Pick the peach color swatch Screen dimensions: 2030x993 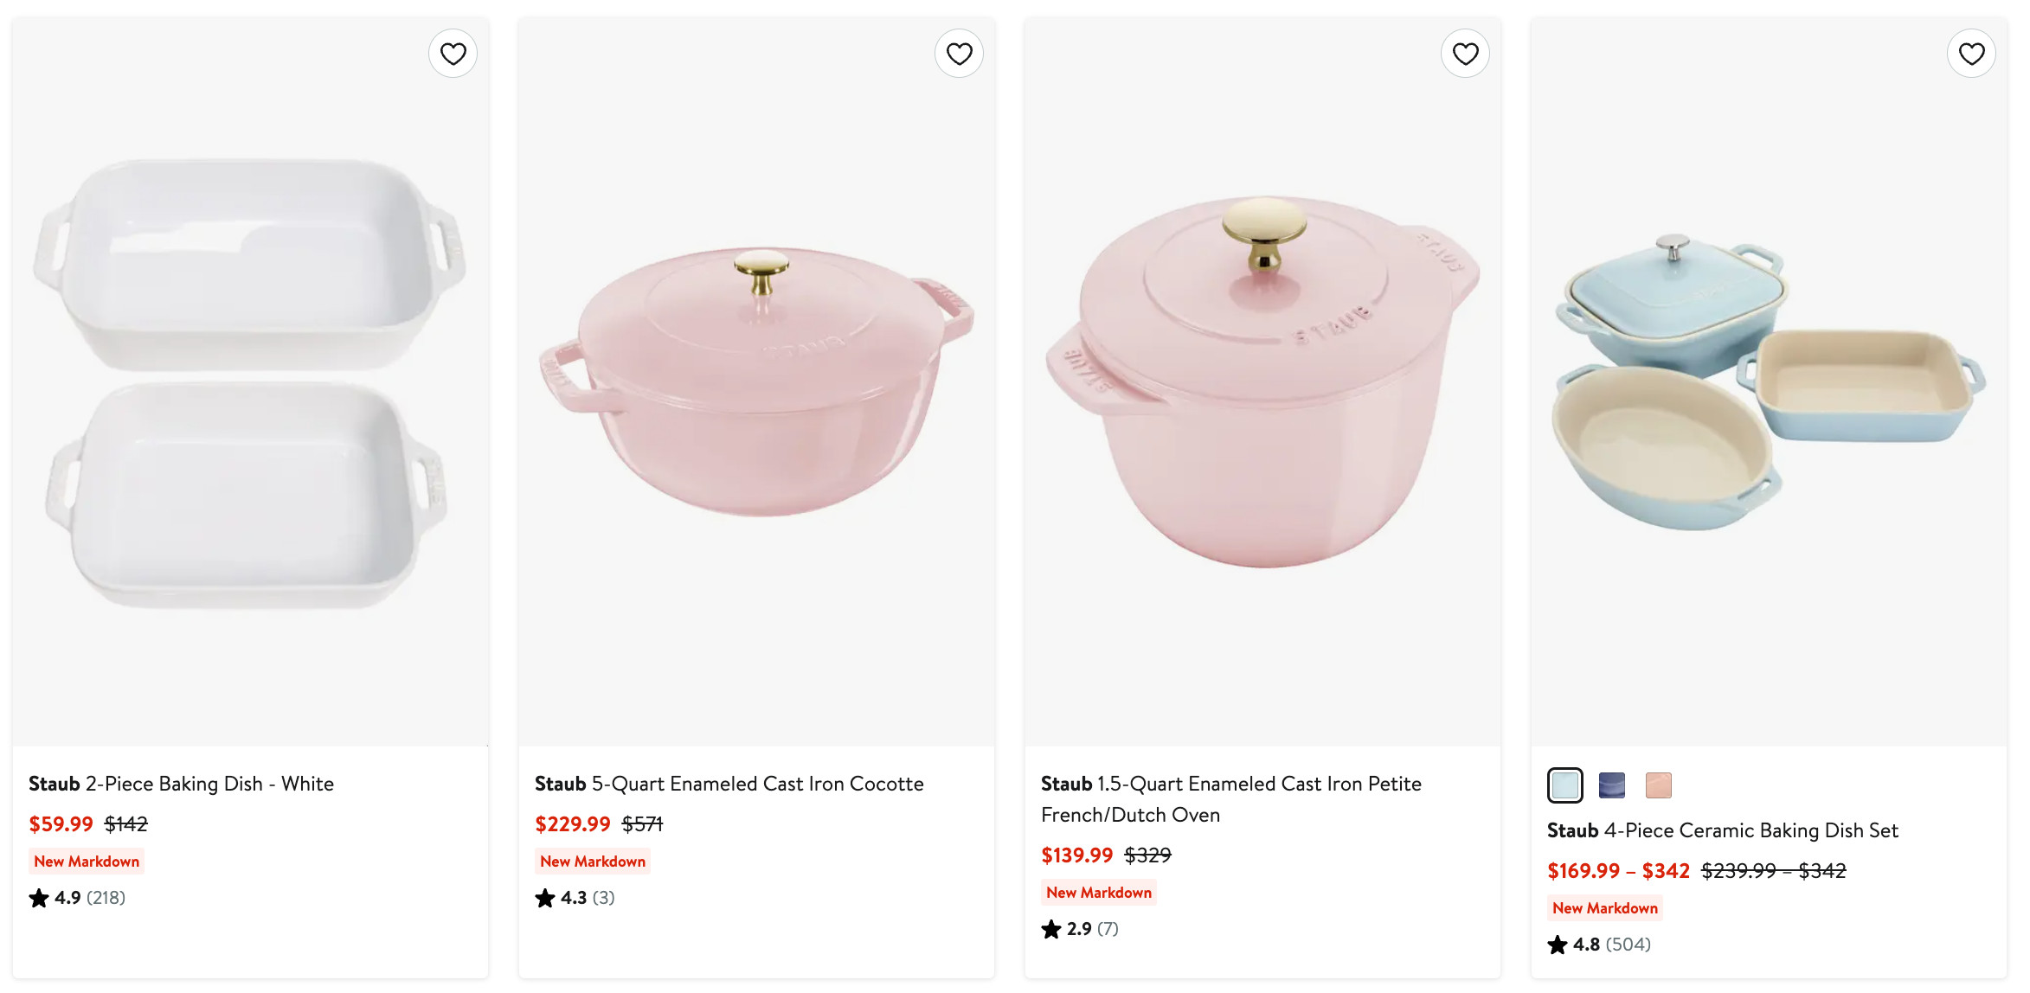pyautogui.click(x=1658, y=785)
